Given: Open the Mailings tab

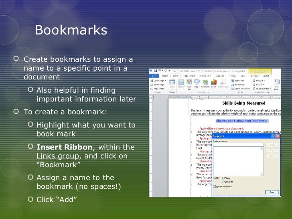Looking at the screenshot, I should 220,76.
